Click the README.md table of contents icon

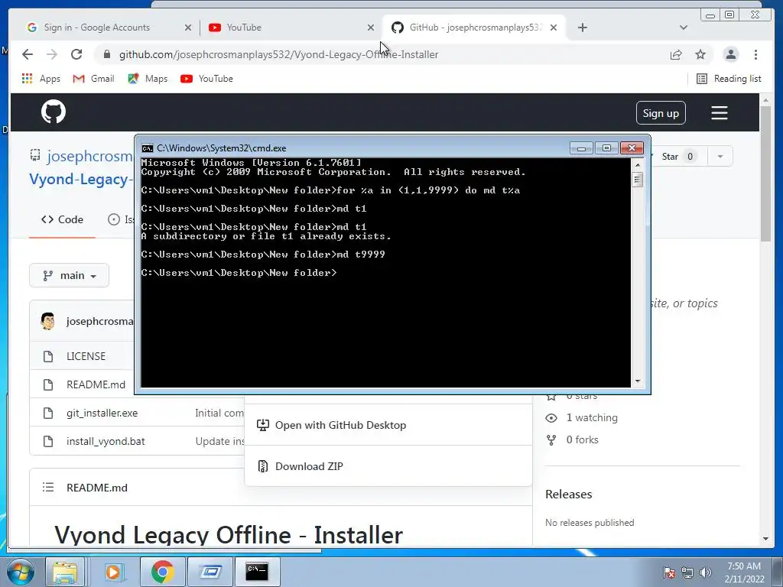tap(48, 487)
